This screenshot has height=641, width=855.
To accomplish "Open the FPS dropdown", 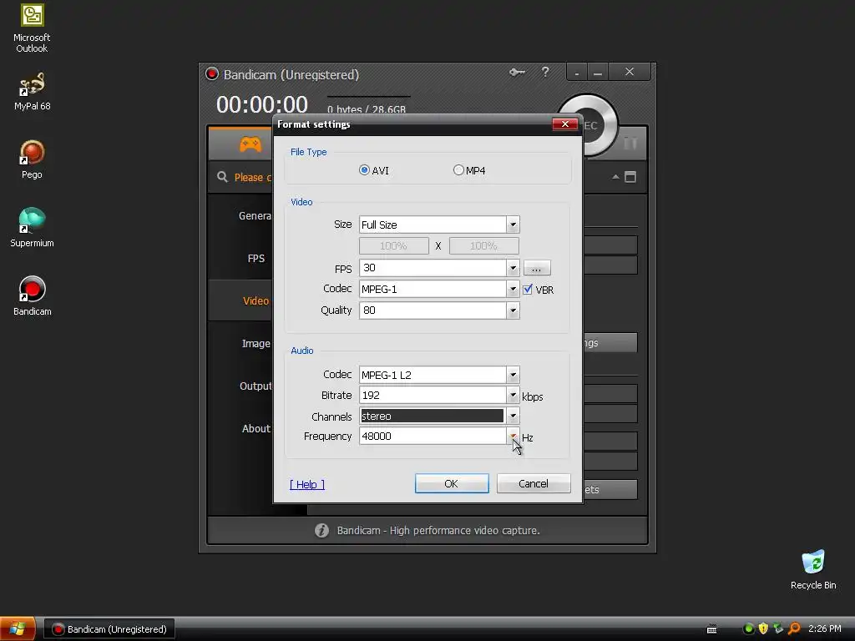I will 513,268.
